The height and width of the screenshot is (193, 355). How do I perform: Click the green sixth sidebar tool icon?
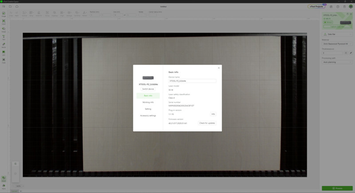(4, 53)
